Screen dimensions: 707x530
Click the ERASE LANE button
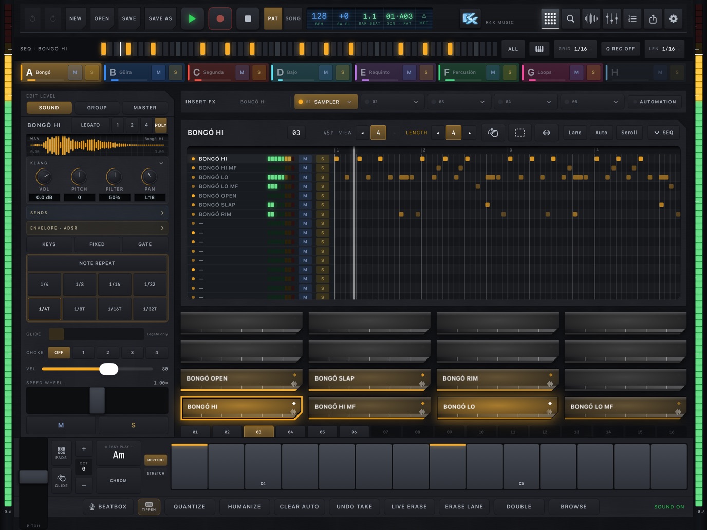[x=464, y=506]
